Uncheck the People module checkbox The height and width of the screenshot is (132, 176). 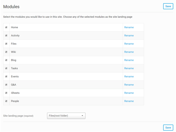tap(6, 101)
